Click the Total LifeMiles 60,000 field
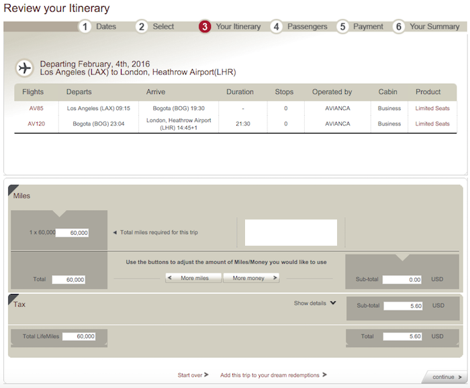Viewport: 470px width, 388px height. click(79, 336)
